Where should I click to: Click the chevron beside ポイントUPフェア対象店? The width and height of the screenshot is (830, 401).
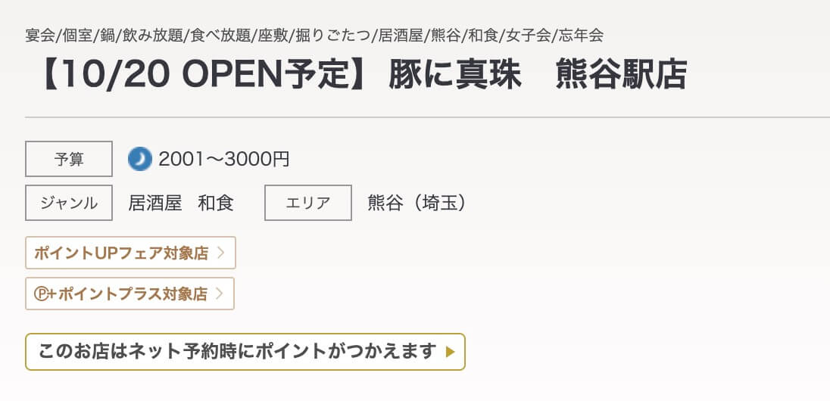coord(220,253)
